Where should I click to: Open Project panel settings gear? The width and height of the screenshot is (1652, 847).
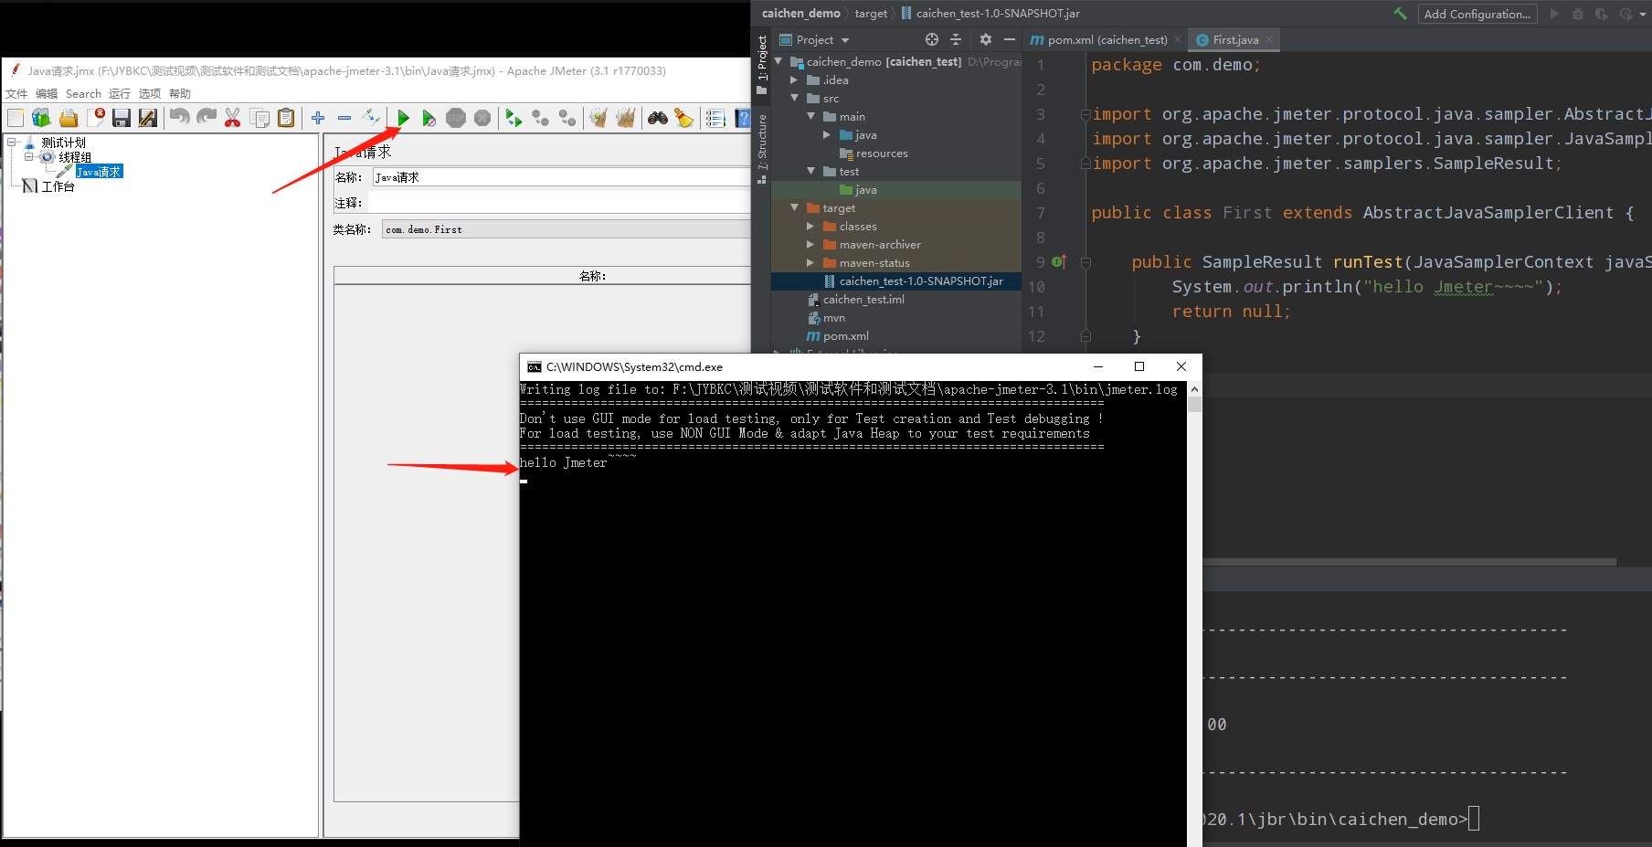[x=985, y=39]
